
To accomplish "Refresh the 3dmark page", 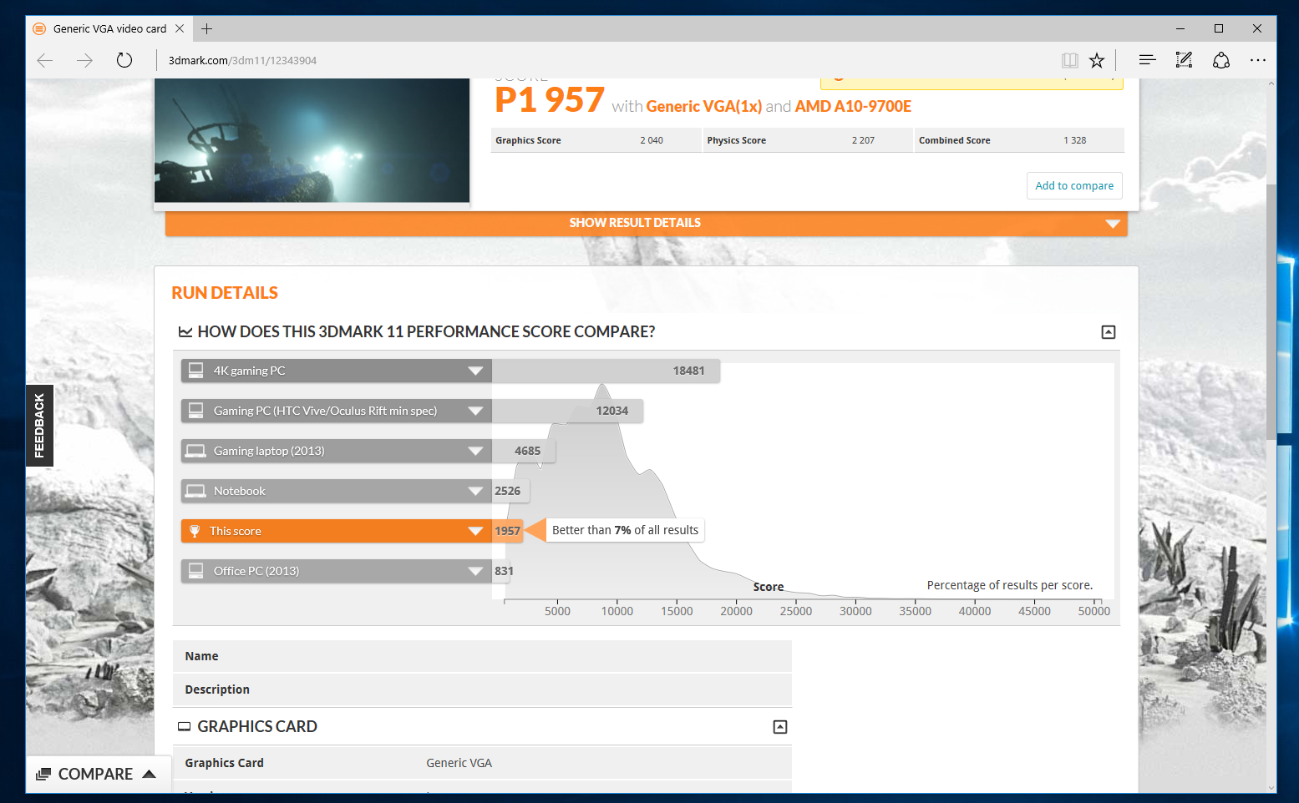I will coord(124,60).
